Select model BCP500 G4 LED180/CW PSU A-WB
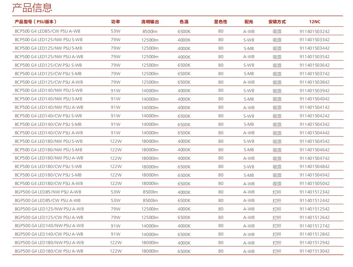353x267 pixels. pos(49,183)
